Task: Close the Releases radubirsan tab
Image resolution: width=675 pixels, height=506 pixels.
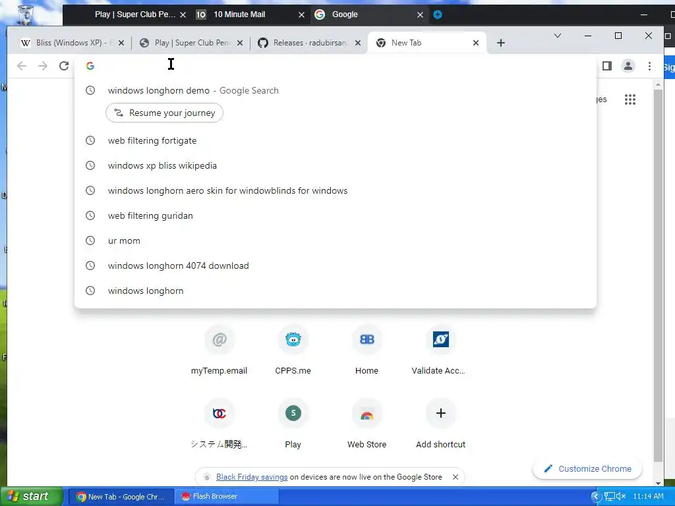Action: 357,43
